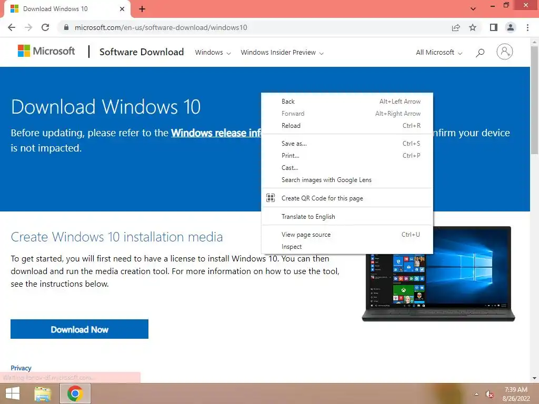Viewport: 539px width, 404px height.
Task: Share this page using the share icon
Action: tap(456, 27)
